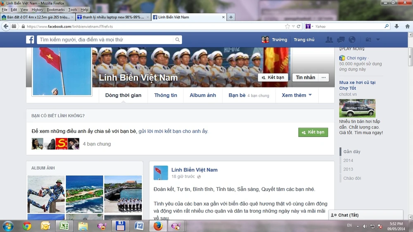Click Chơi ngay ad link

356,58
